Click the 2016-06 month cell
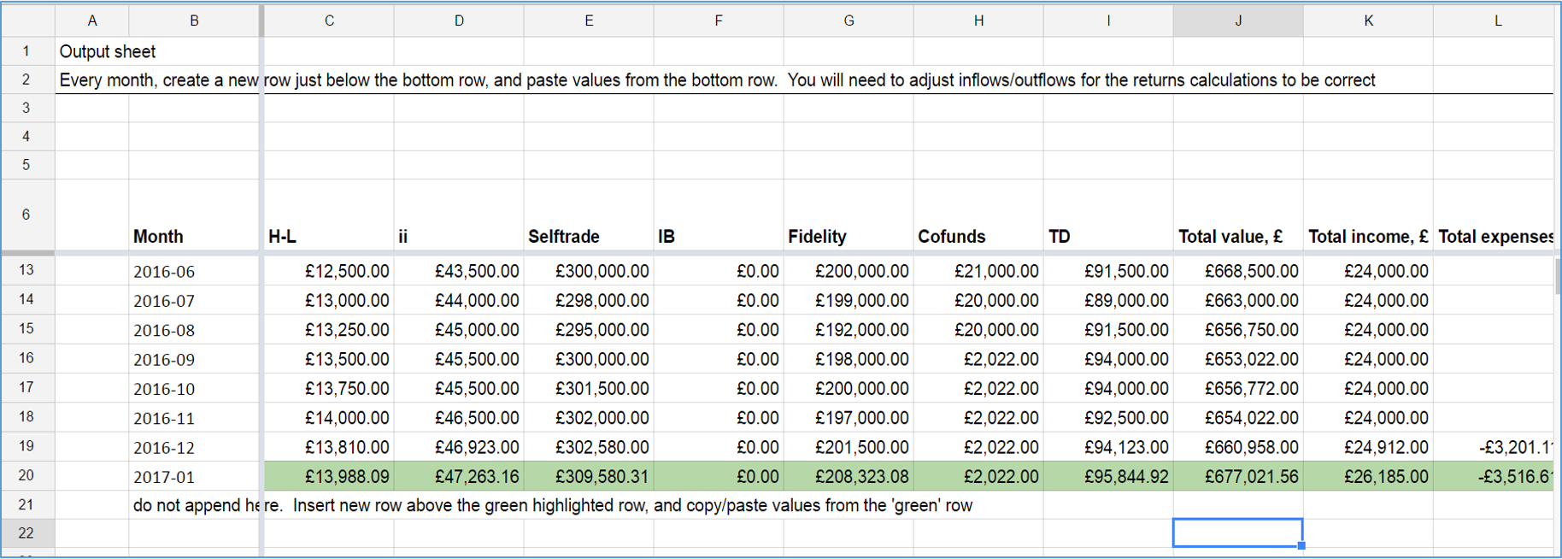The height and width of the screenshot is (559, 1562). 165,272
